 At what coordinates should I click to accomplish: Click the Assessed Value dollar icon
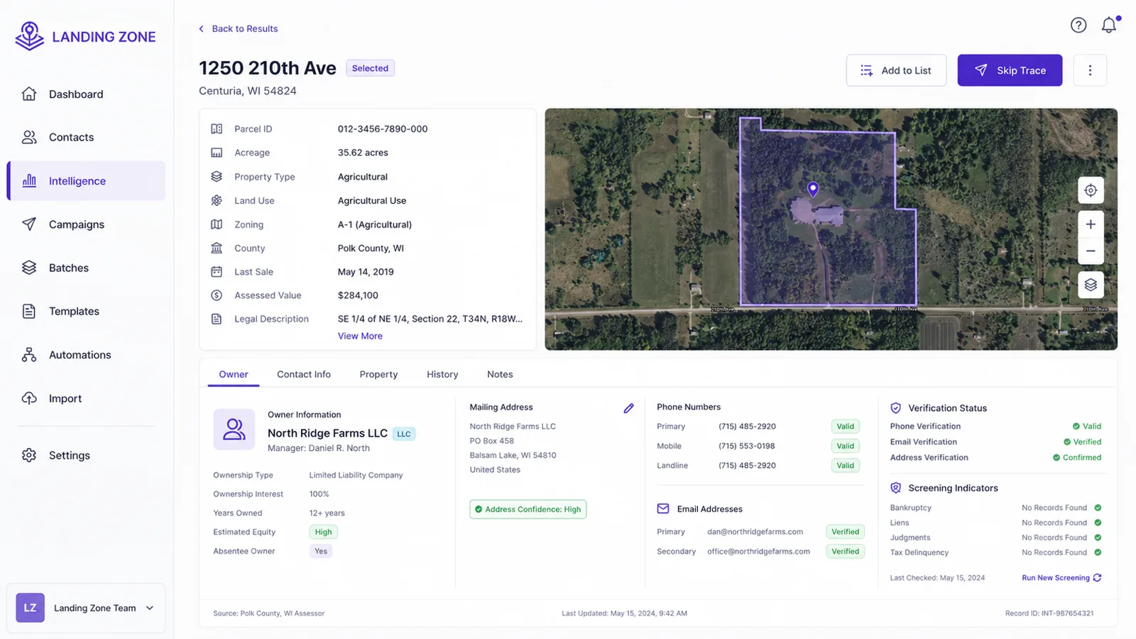(217, 295)
